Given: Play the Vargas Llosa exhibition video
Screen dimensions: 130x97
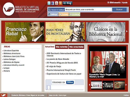Looking at the screenshot, I should (108, 62).
